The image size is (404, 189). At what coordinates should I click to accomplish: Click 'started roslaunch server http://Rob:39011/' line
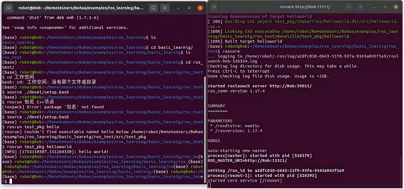tap(260, 86)
